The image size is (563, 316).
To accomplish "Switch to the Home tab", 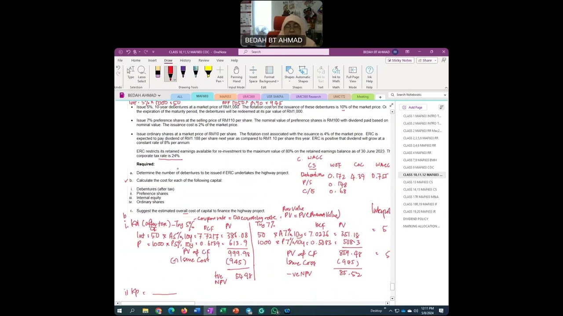I will tap(136, 60).
